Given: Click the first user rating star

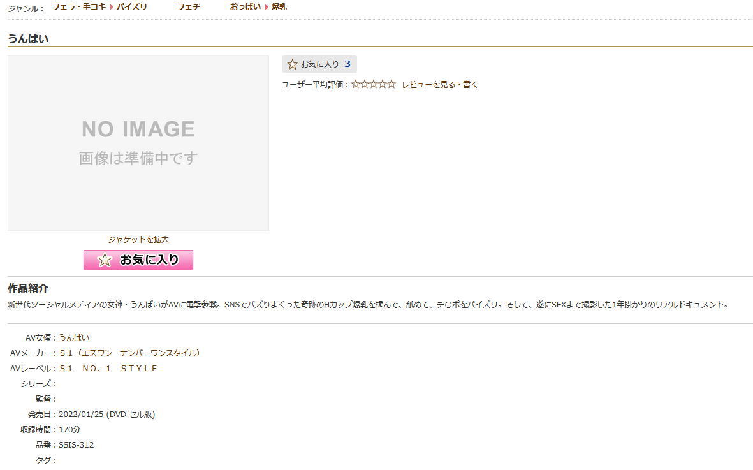Looking at the screenshot, I should [356, 84].
